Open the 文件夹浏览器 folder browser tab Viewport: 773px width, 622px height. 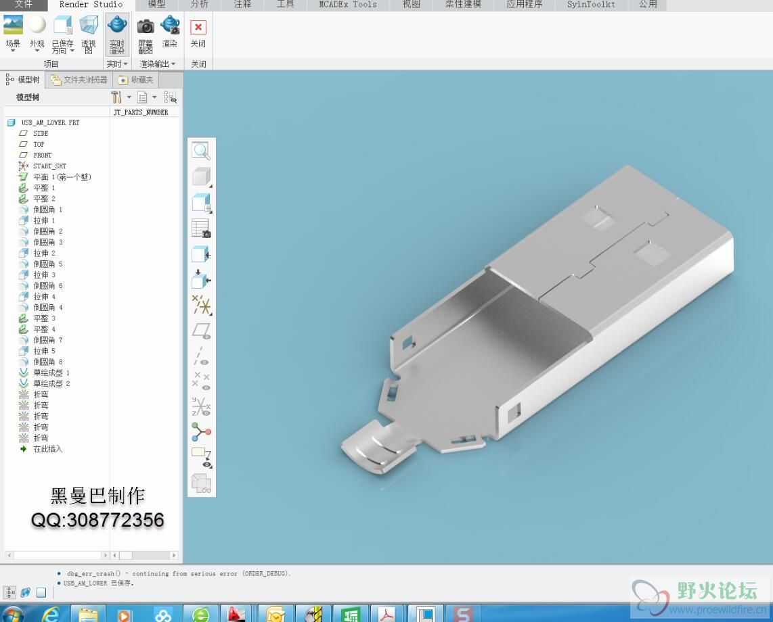(79, 80)
